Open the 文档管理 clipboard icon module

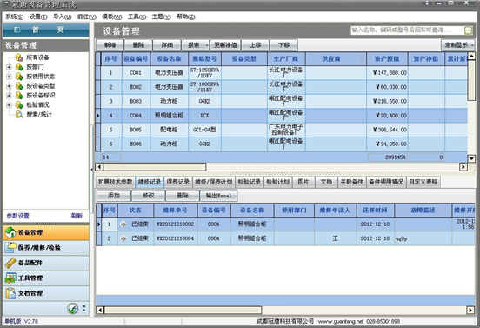(x=10, y=293)
